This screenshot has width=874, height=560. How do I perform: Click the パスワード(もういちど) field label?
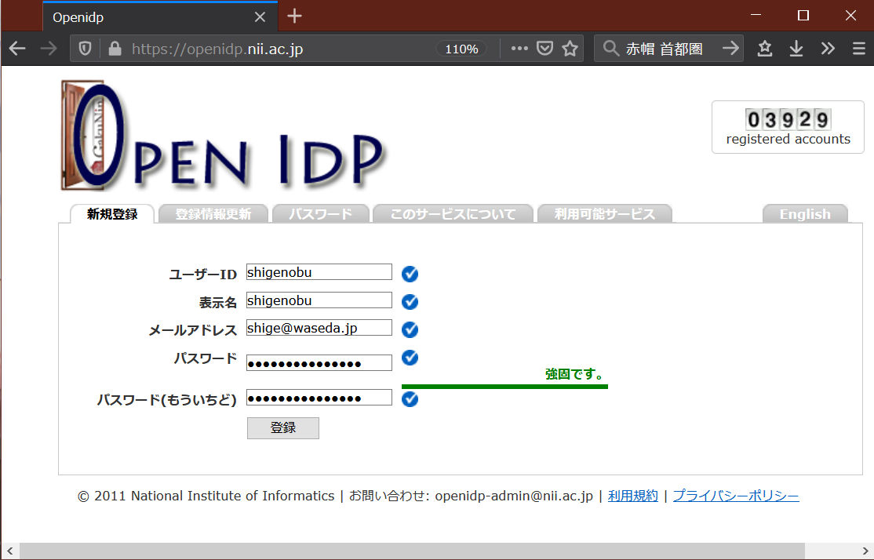pos(166,399)
